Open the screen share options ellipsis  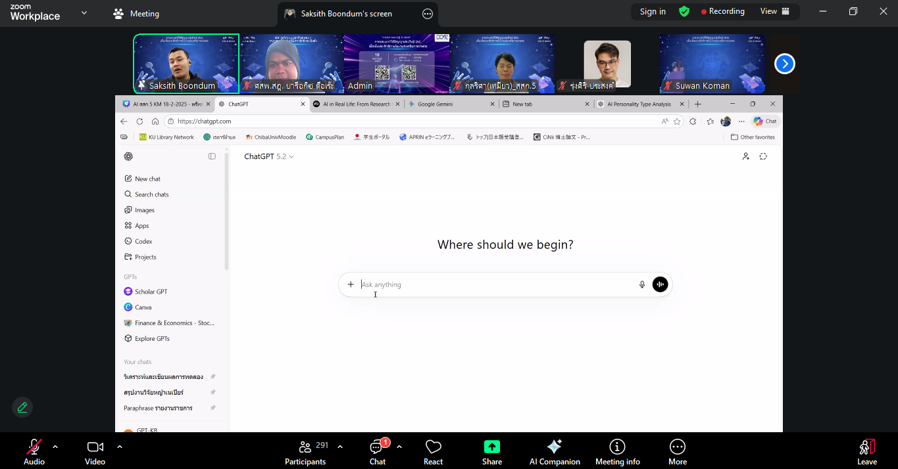(428, 13)
